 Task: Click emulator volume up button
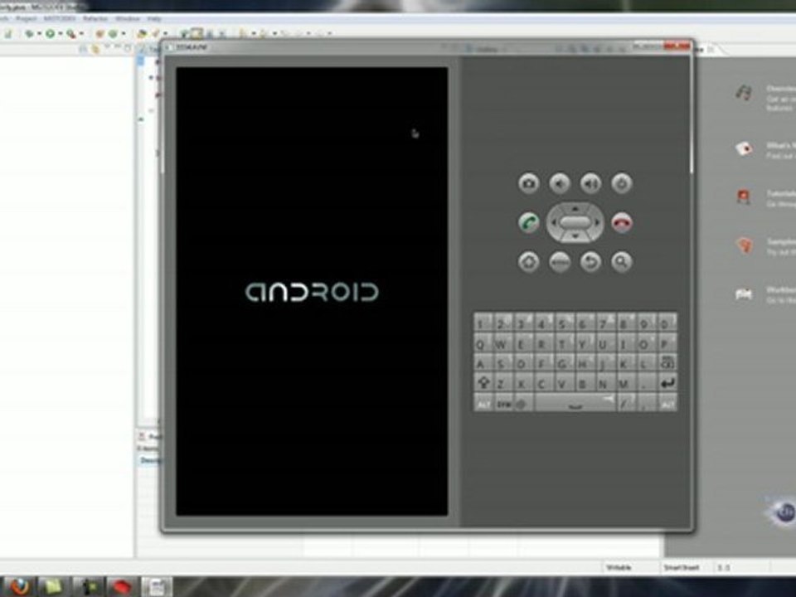click(x=590, y=183)
